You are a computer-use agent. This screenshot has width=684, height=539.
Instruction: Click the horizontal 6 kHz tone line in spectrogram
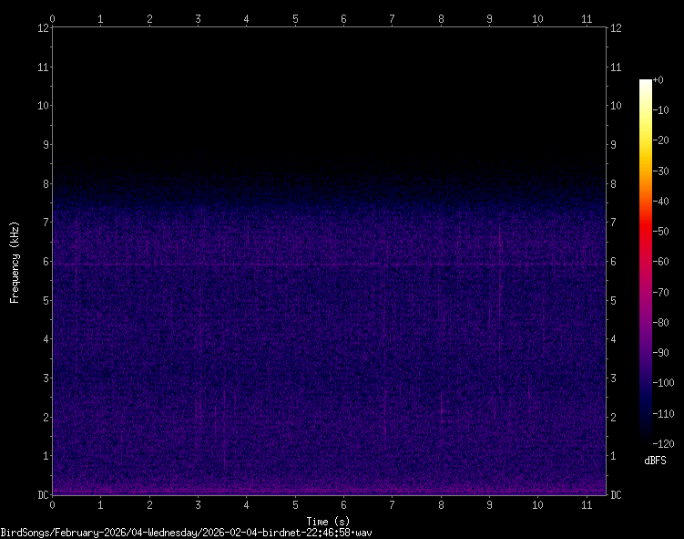click(273, 264)
